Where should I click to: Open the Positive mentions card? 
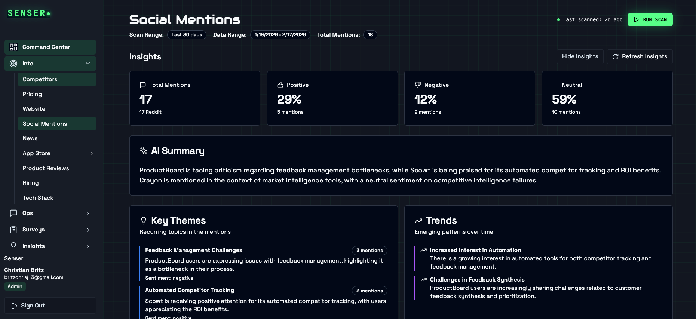point(332,98)
